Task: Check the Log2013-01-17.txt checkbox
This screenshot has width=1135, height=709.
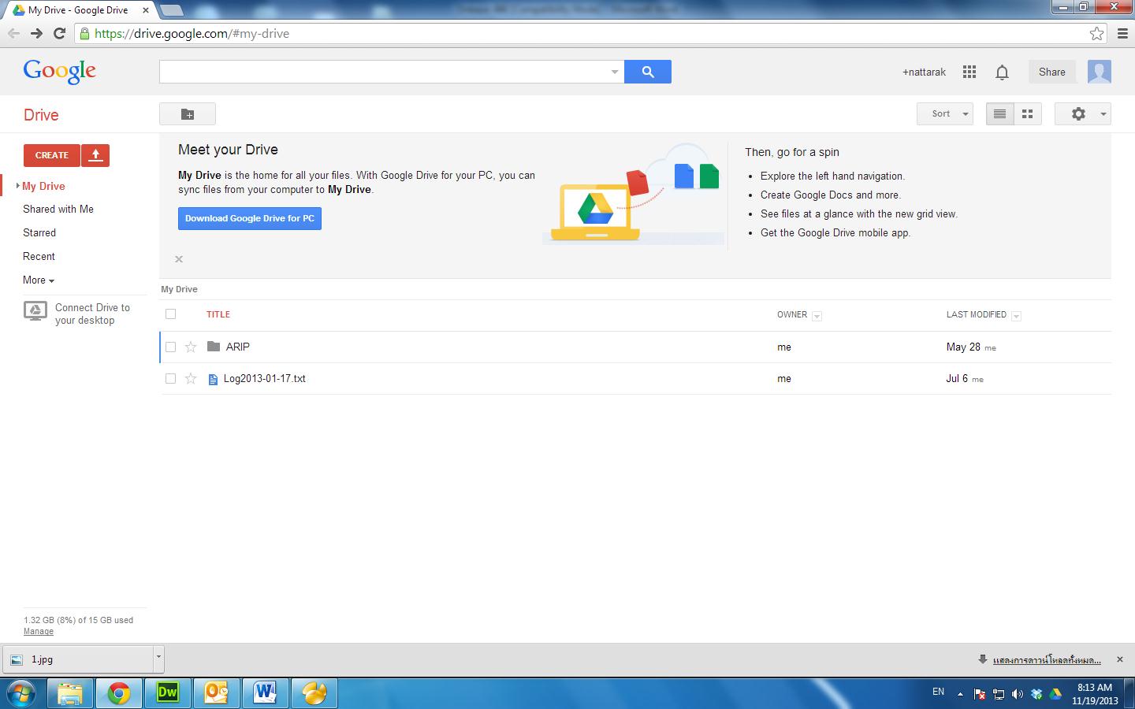Action: coord(171,379)
